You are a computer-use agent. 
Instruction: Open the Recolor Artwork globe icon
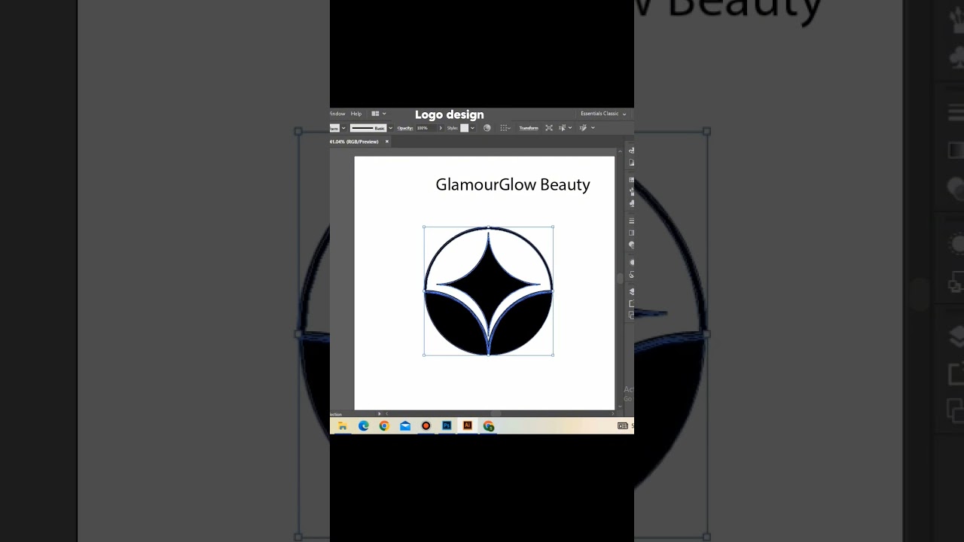pos(487,128)
